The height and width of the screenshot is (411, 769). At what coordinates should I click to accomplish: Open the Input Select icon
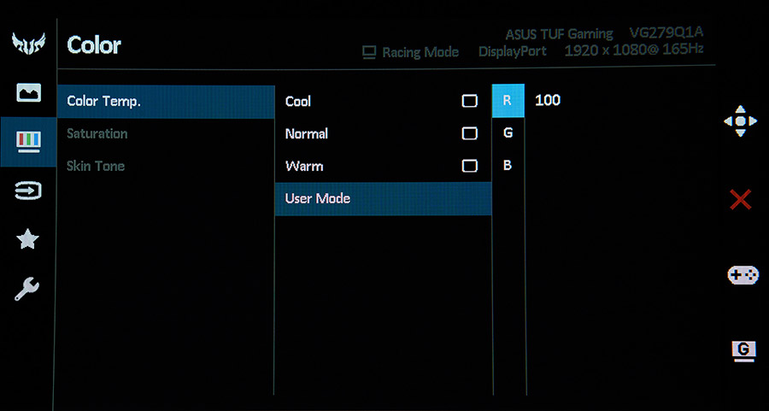coord(28,191)
